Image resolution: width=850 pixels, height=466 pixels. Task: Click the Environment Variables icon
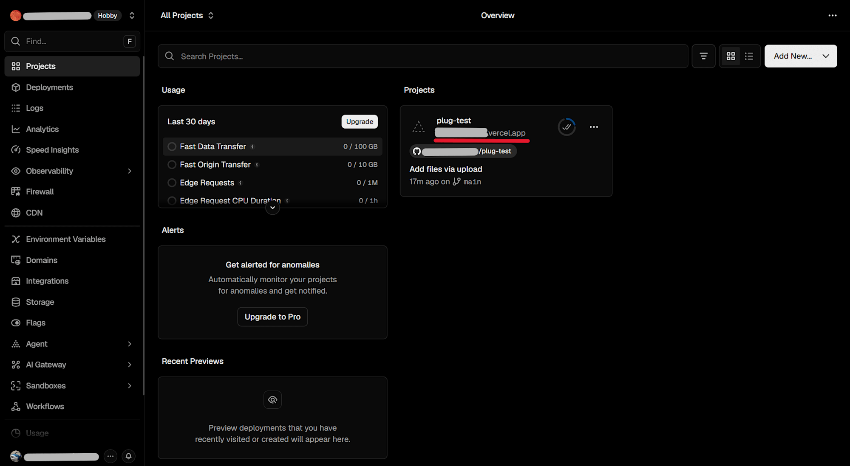point(16,239)
